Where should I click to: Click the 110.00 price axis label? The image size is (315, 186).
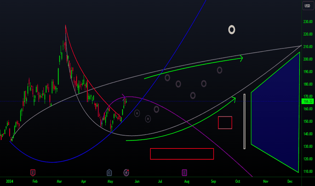[x=308, y=171]
